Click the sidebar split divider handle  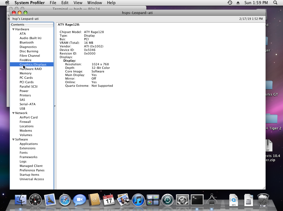[x=55, y=106]
